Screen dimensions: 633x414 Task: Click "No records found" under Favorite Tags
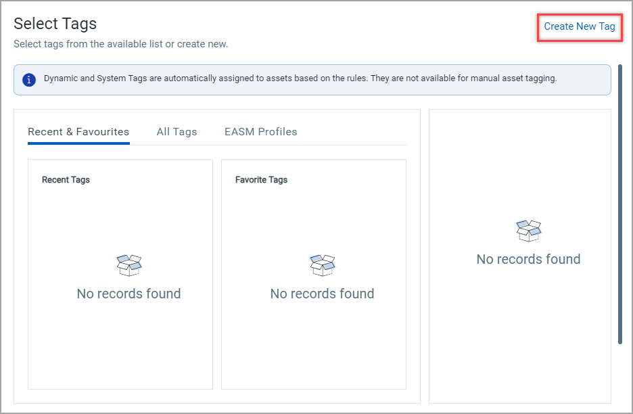[x=322, y=294]
